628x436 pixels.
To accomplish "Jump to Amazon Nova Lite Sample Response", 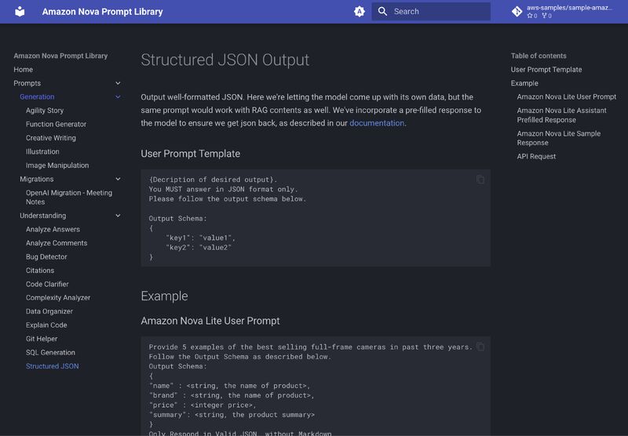I will [559, 138].
